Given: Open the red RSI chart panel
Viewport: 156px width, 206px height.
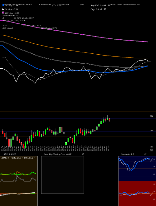Looking at the screenshot, I should click(x=137, y=194).
